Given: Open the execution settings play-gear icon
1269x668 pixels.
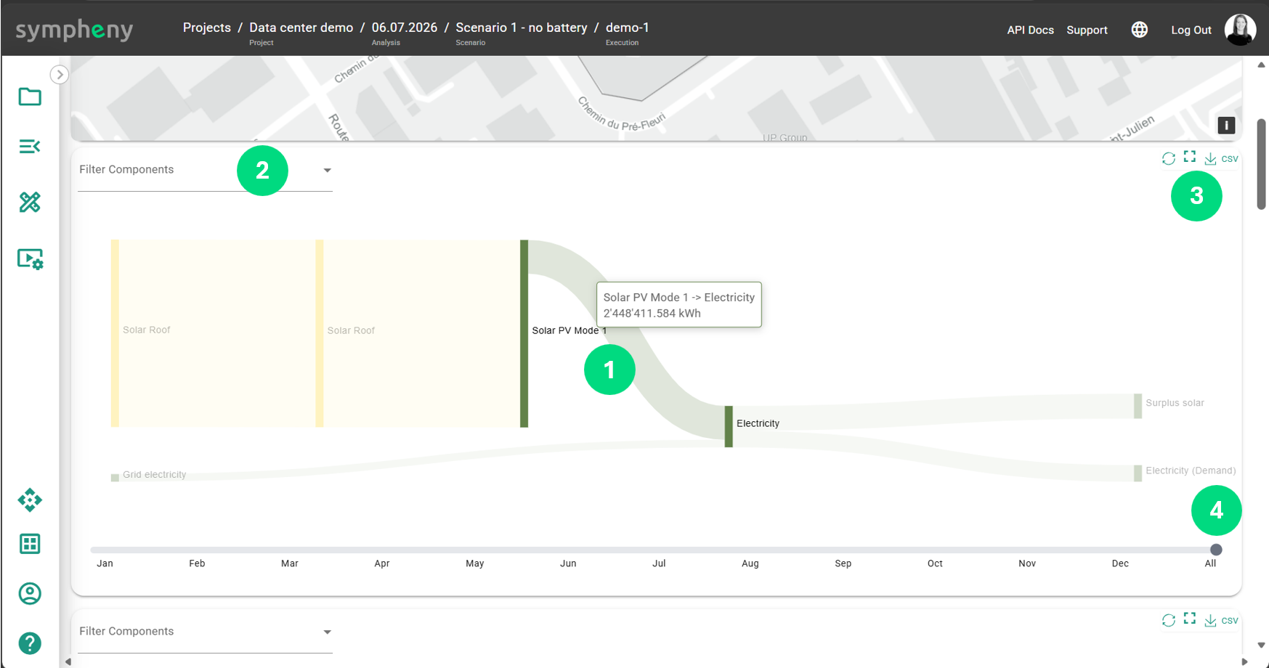Looking at the screenshot, I should tap(30, 258).
